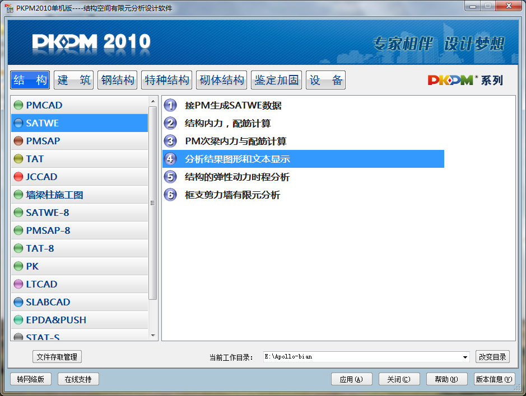The image size is (526, 396).
Task: Click the green PK module icon
Action: [18, 266]
